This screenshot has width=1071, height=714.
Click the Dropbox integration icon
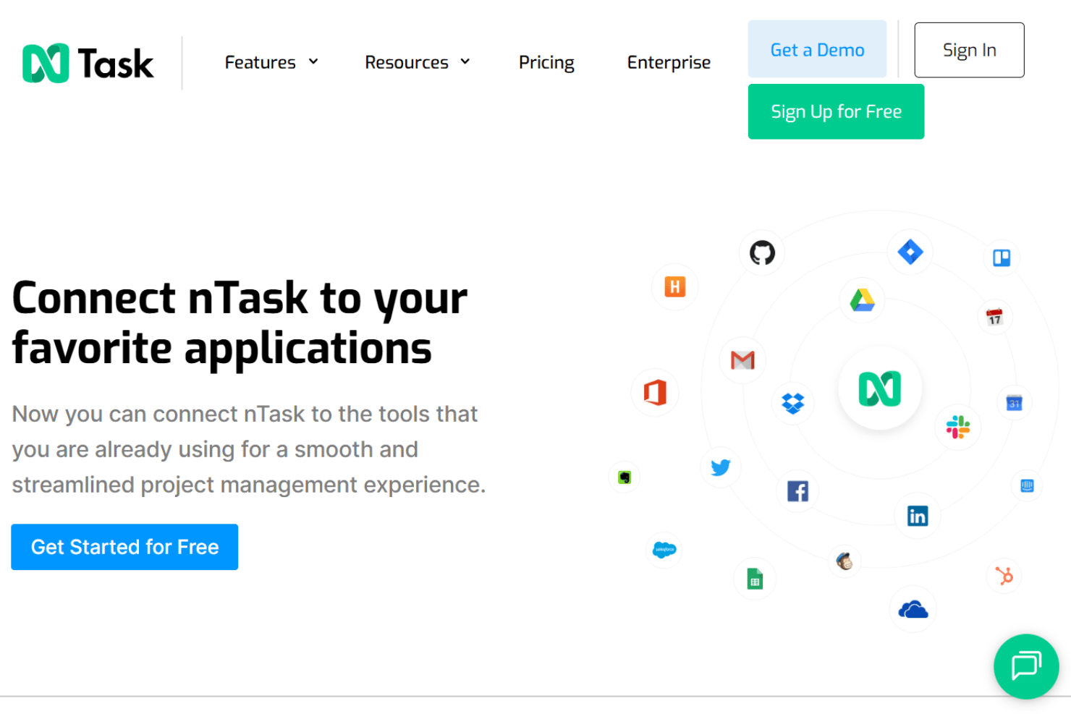click(x=793, y=403)
